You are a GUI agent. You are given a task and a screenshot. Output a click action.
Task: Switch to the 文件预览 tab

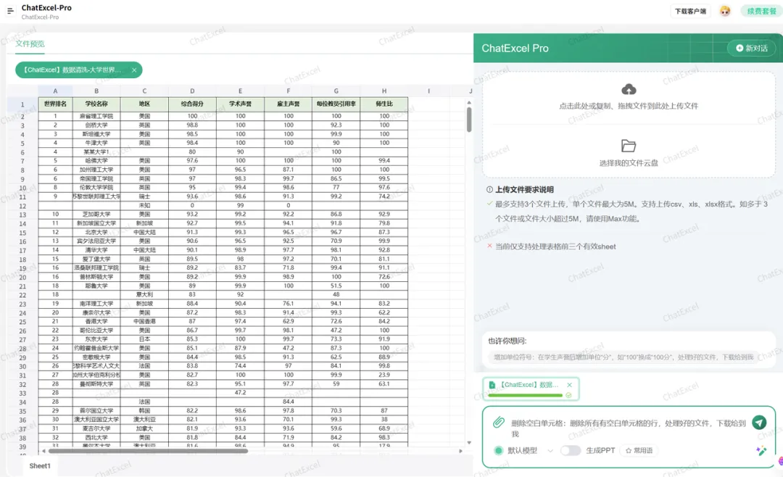click(x=30, y=44)
